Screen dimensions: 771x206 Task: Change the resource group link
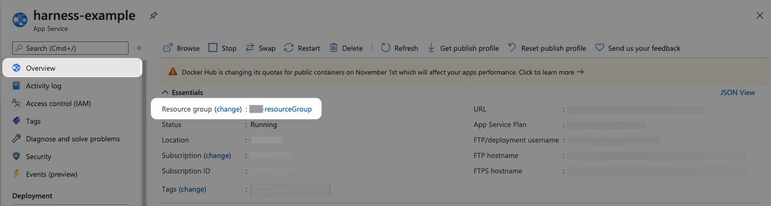228,109
